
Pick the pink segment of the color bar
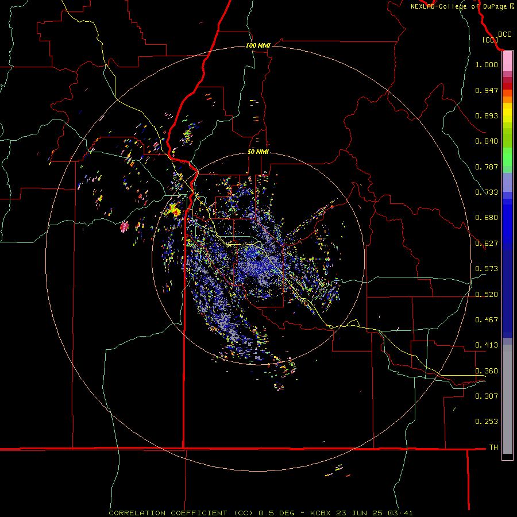(507, 61)
